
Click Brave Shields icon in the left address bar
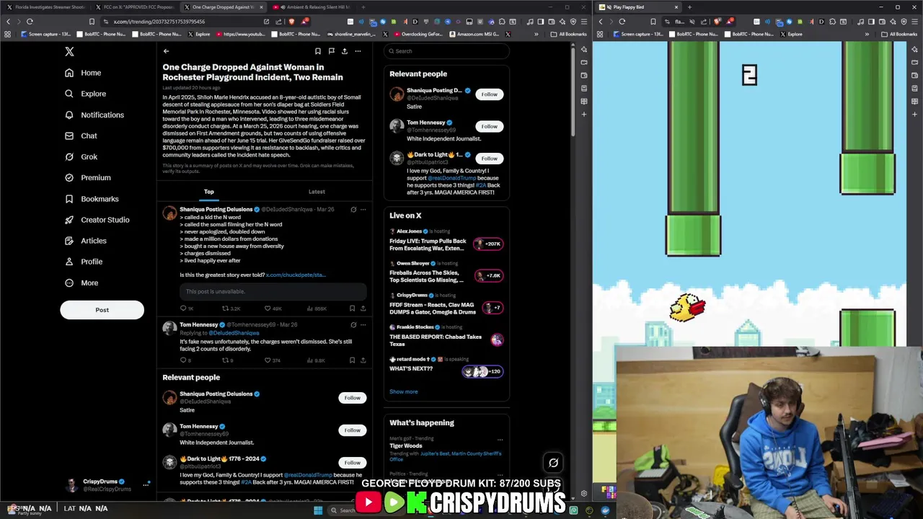[291, 22]
